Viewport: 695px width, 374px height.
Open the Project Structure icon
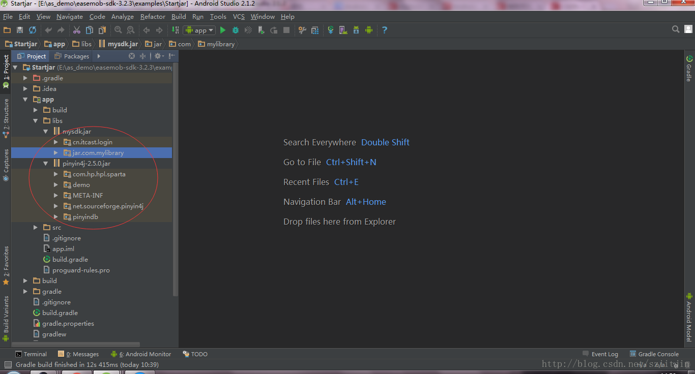pos(315,30)
